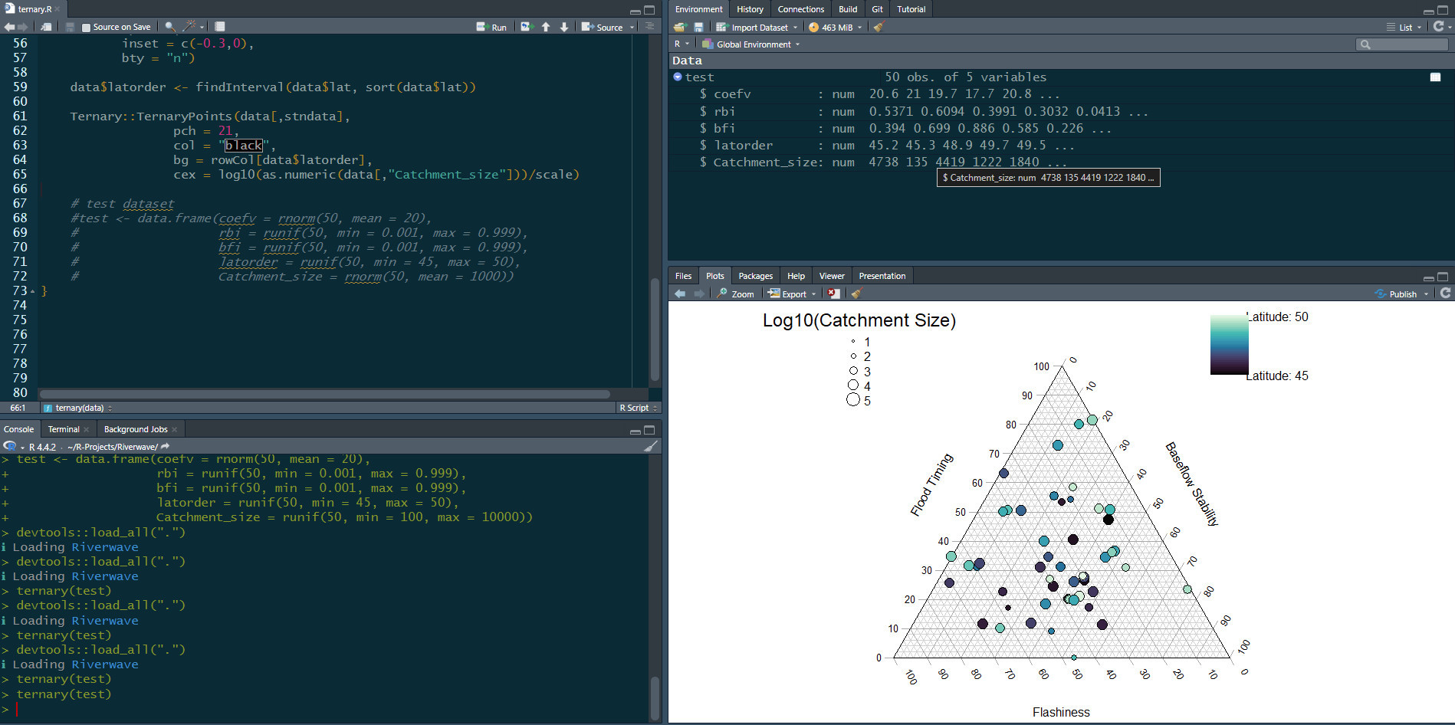The width and height of the screenshot is (1455, 725).
Task: Switch Environment view with List dropdown
Action: [1404, 27]
